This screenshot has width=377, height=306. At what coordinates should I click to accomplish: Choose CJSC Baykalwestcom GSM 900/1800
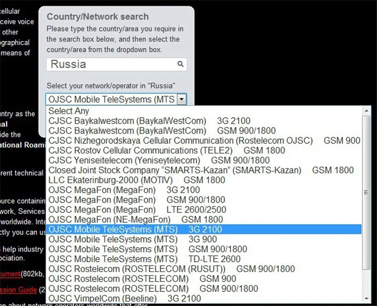[x=204, y=130]
